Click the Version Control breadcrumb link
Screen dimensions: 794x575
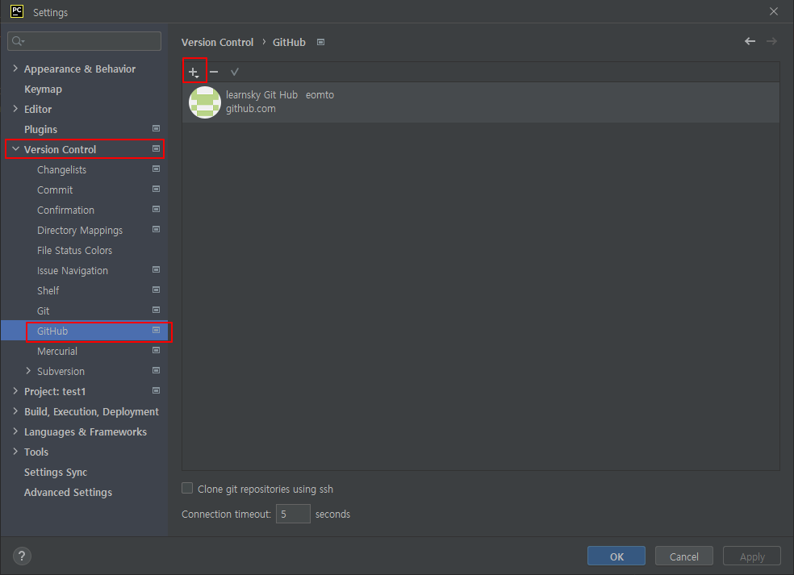point(217,42)
